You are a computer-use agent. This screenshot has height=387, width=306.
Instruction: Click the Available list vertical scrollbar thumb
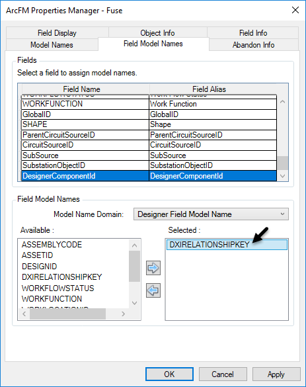coord(134,267)
